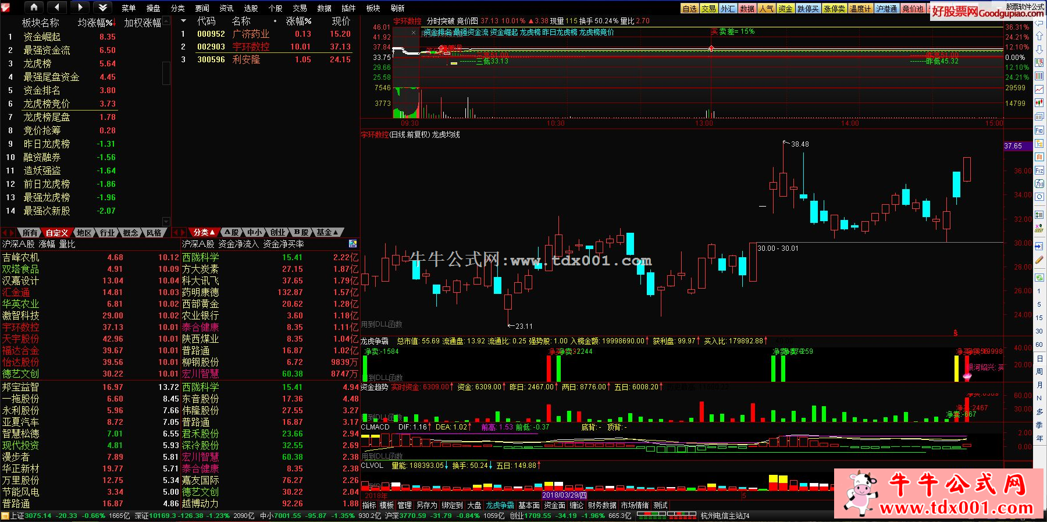Click the left-right arrows before 分类 tab
Viewport: 1047px width, 522px height.
click(x=180, y=232)
